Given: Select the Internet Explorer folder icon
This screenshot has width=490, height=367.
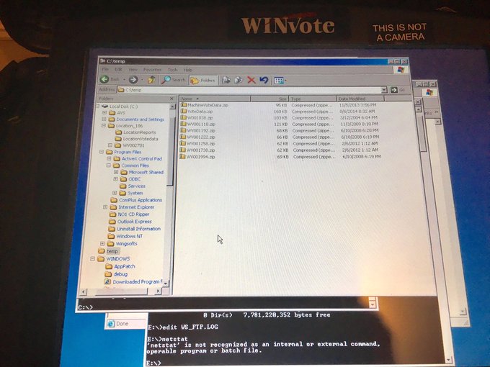Looking at the screenshot, I should [113, 207].
